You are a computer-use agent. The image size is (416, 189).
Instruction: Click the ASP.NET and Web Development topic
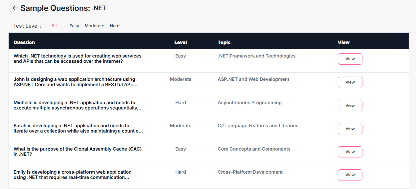point(253,79)
